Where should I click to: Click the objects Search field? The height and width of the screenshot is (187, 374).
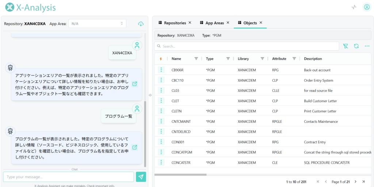pos(247,46)
